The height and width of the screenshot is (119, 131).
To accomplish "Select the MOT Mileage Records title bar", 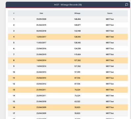I will click(x=68, y=5).
